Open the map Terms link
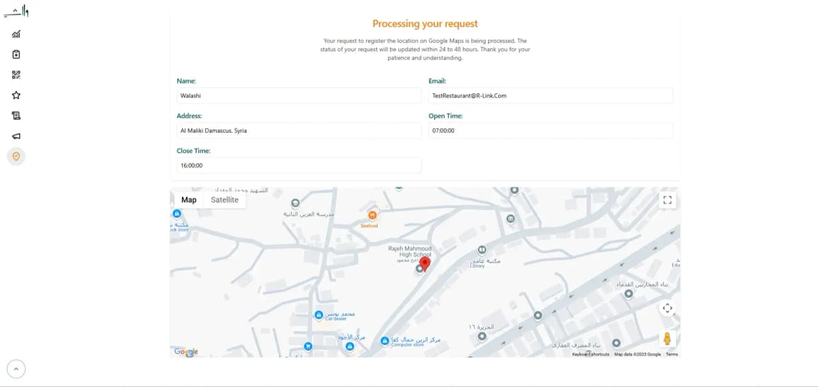Image resolution: width=818 pixels, height=387 pixels. click(x=671, y=354)
